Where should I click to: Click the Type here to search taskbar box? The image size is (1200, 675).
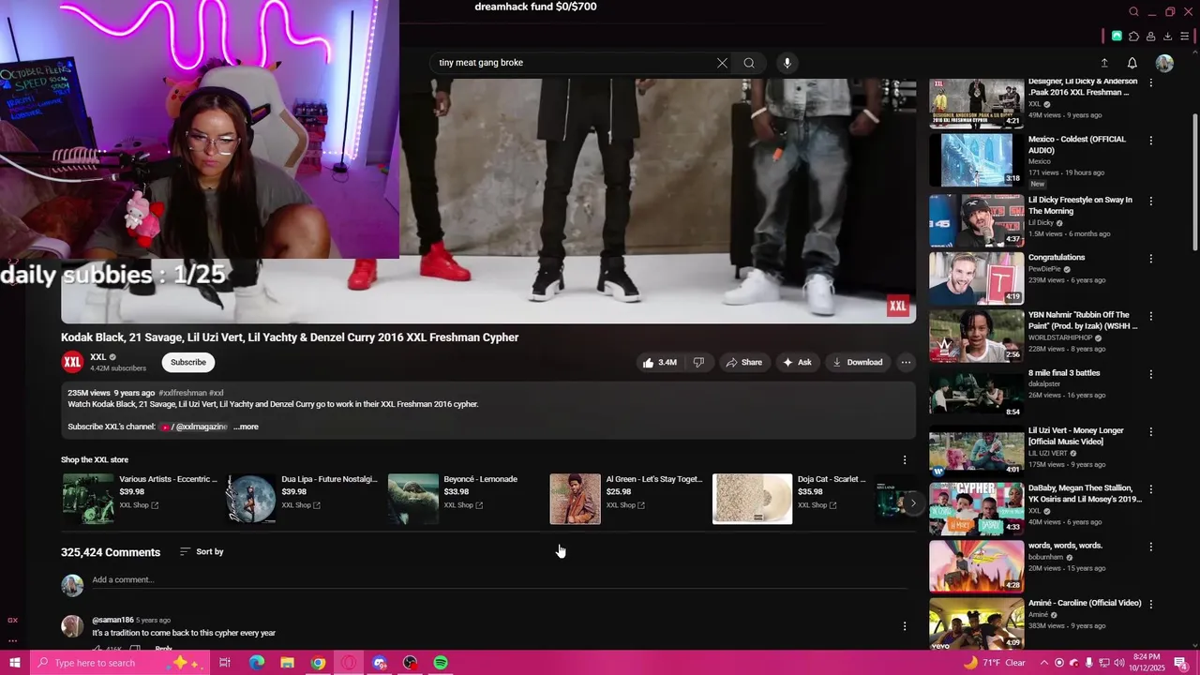[x=120, y=663]
